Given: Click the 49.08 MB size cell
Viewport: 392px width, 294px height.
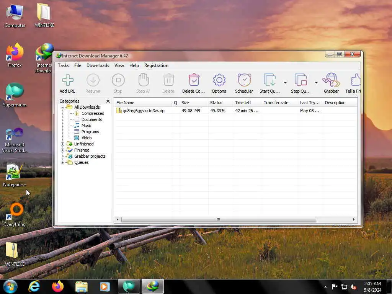Looking at the screenshot, I should (191, 111).
